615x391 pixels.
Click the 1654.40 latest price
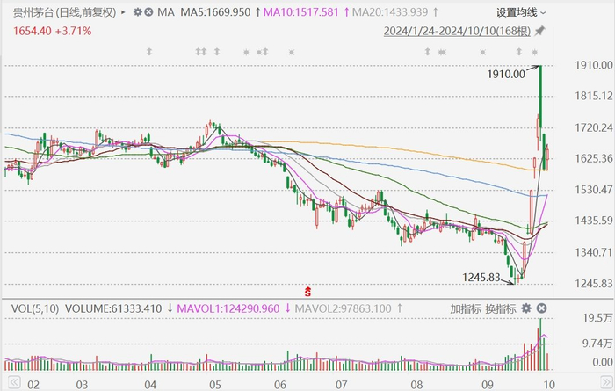pyautogui.click(x=33, y=31)
